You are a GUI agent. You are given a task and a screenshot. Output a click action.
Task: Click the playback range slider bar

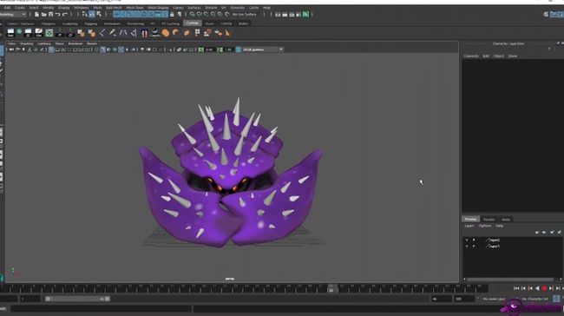(78, 299)
